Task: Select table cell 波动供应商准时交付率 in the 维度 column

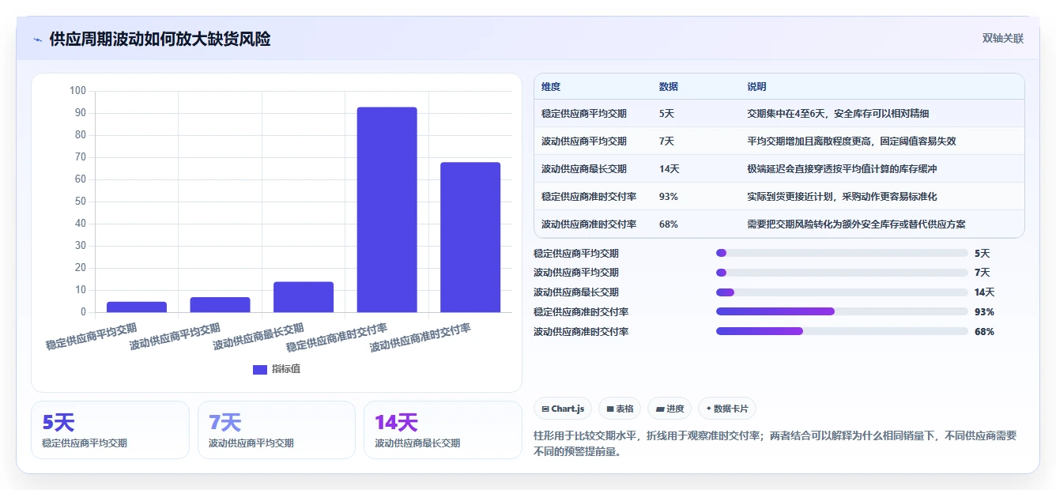Action: click(589, 224)
